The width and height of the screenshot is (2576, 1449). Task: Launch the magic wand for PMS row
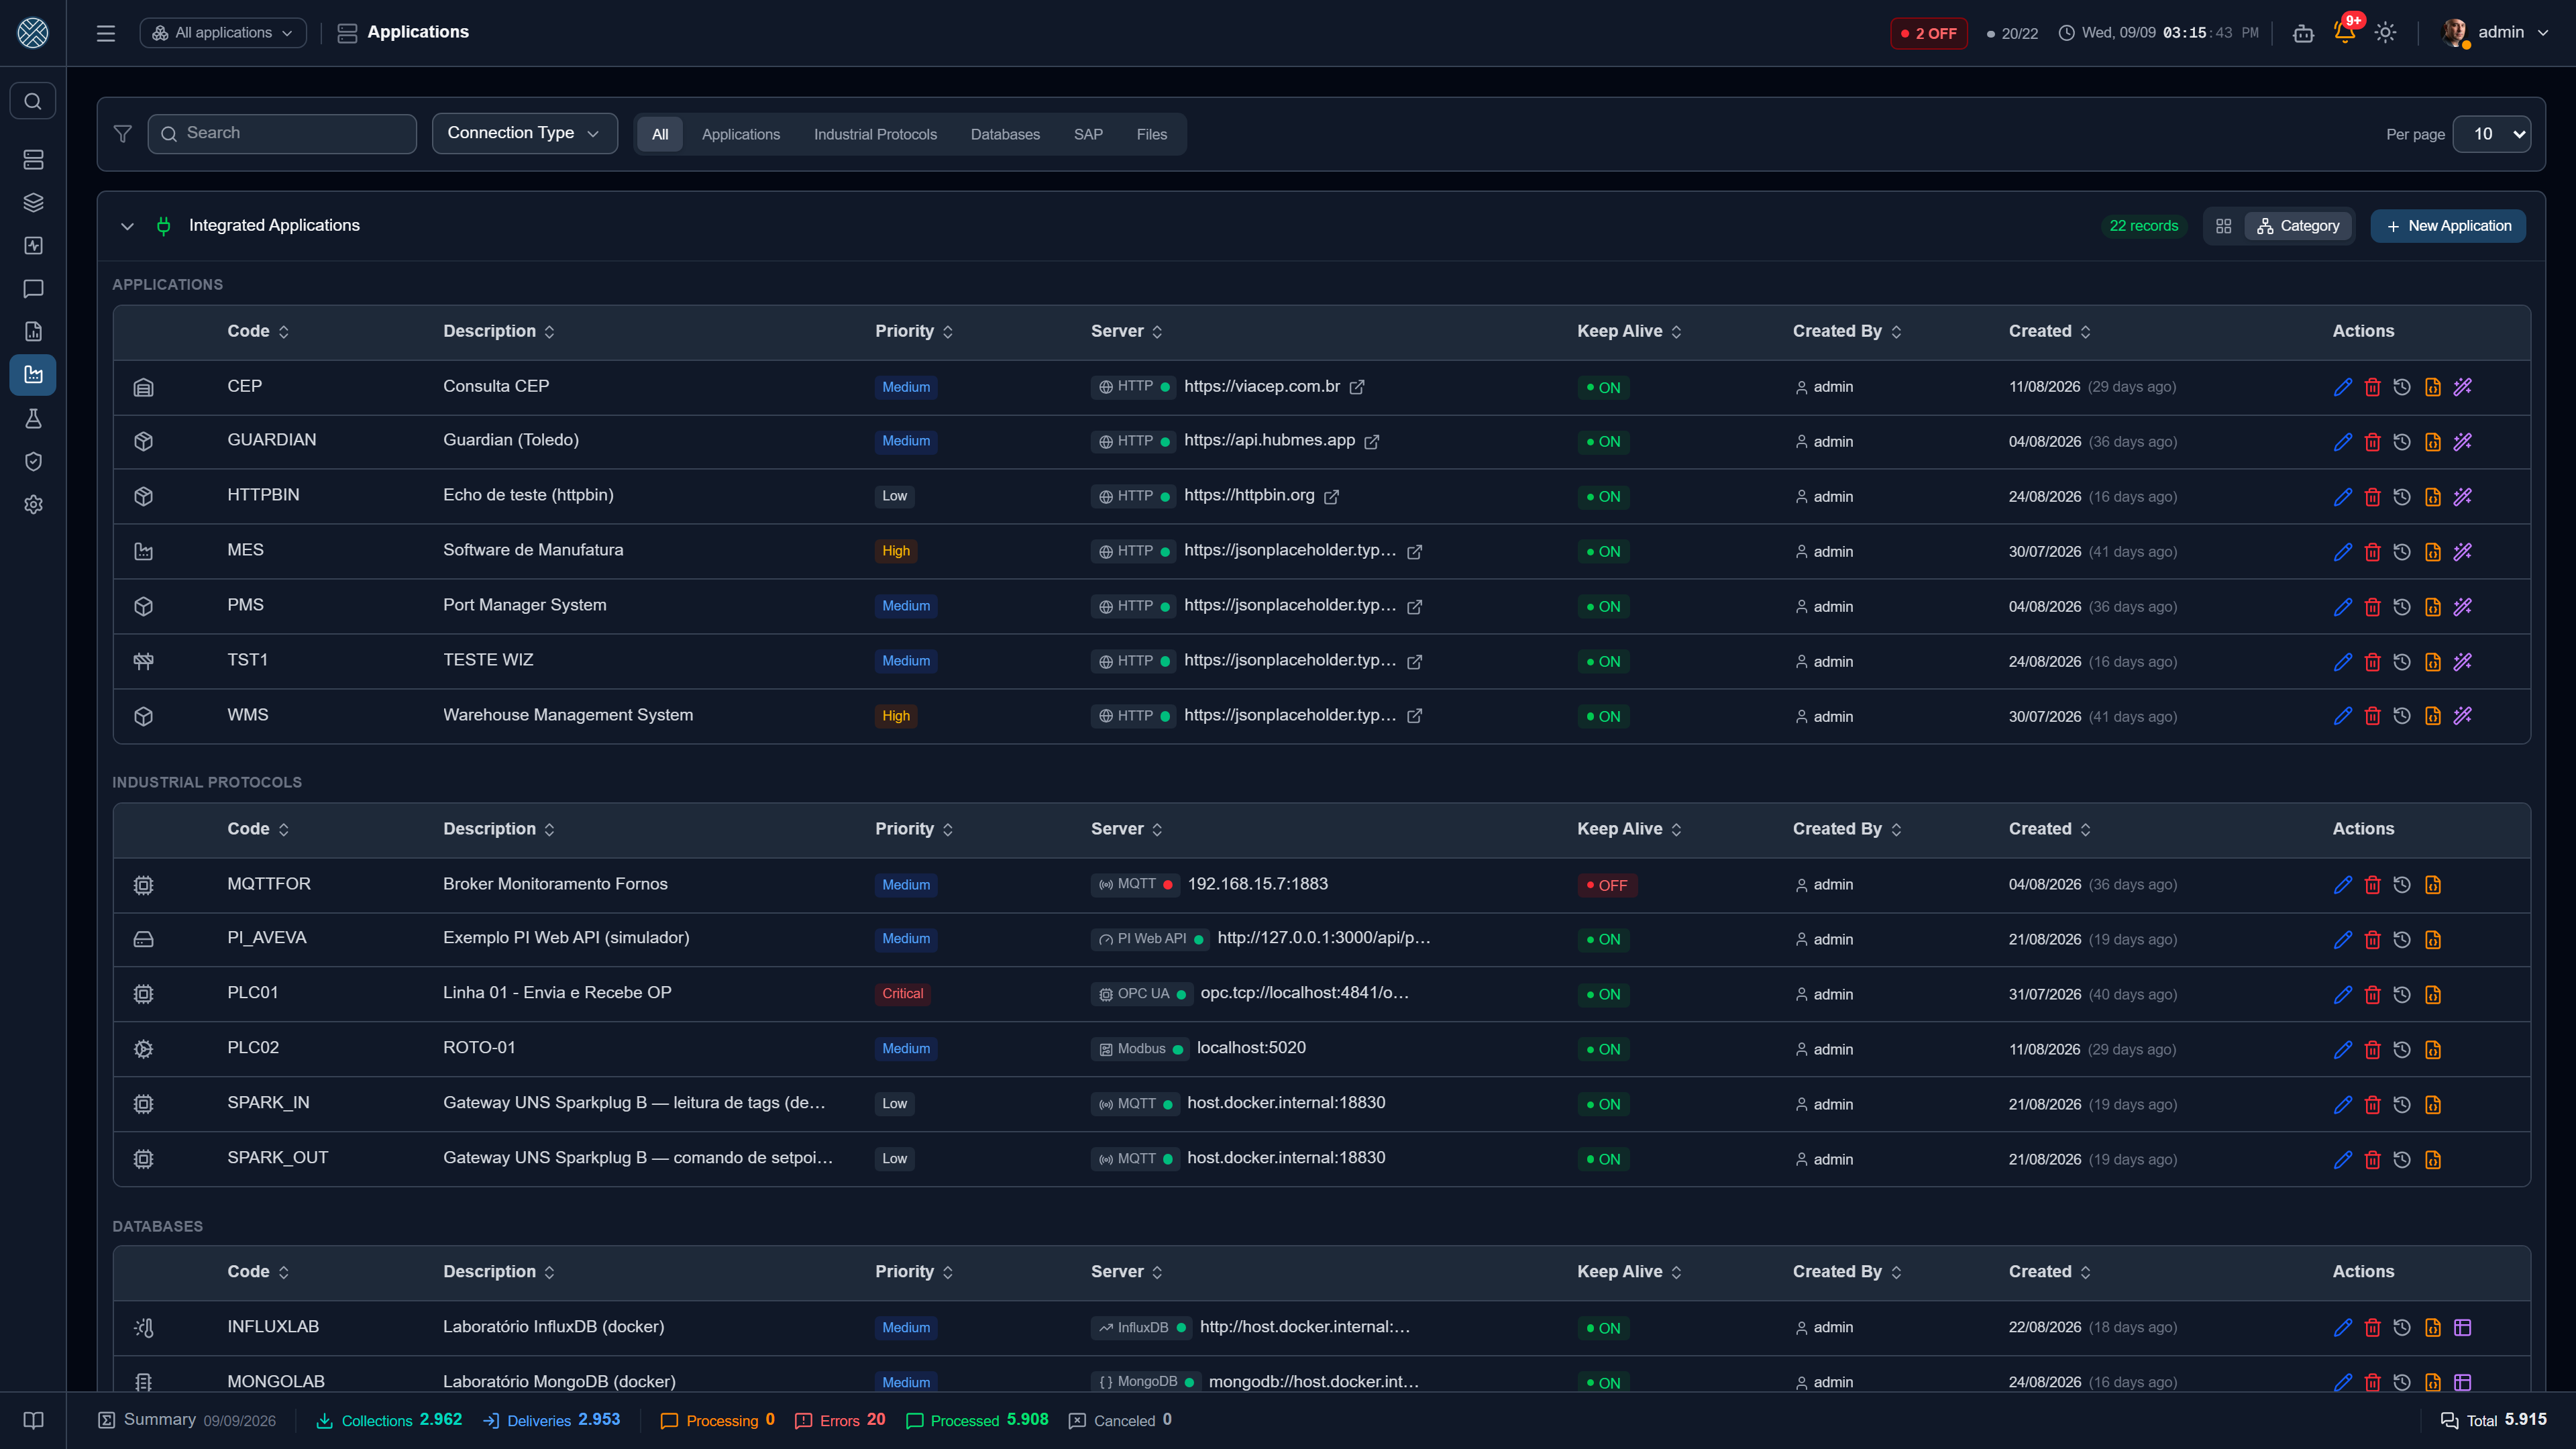[2462, 607]
